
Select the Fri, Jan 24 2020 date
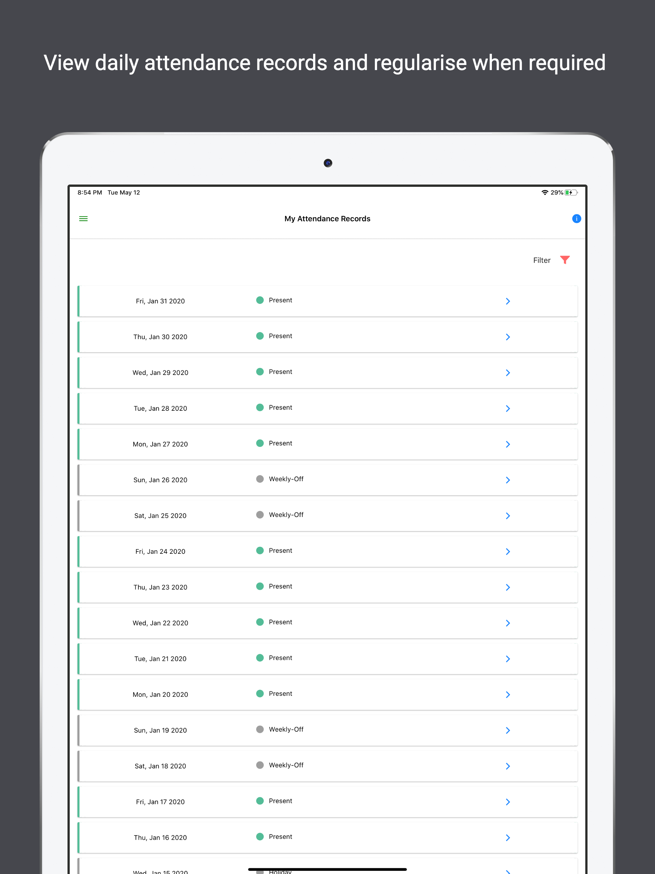tap(161, 552)
